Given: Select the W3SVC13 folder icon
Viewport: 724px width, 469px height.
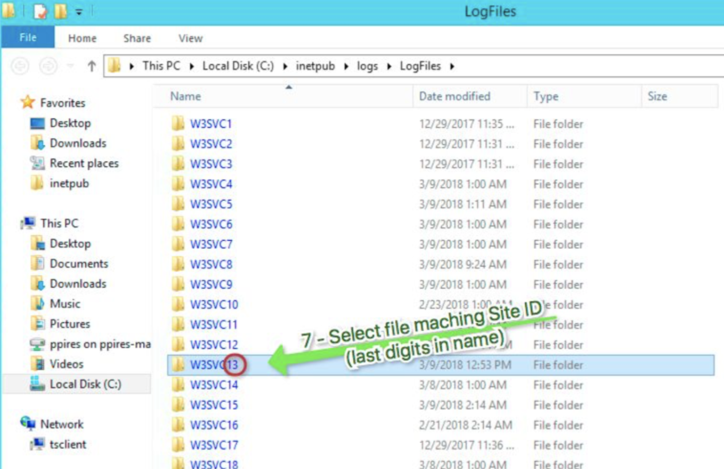Looking at the screenshot, I should tap(178, 365).
